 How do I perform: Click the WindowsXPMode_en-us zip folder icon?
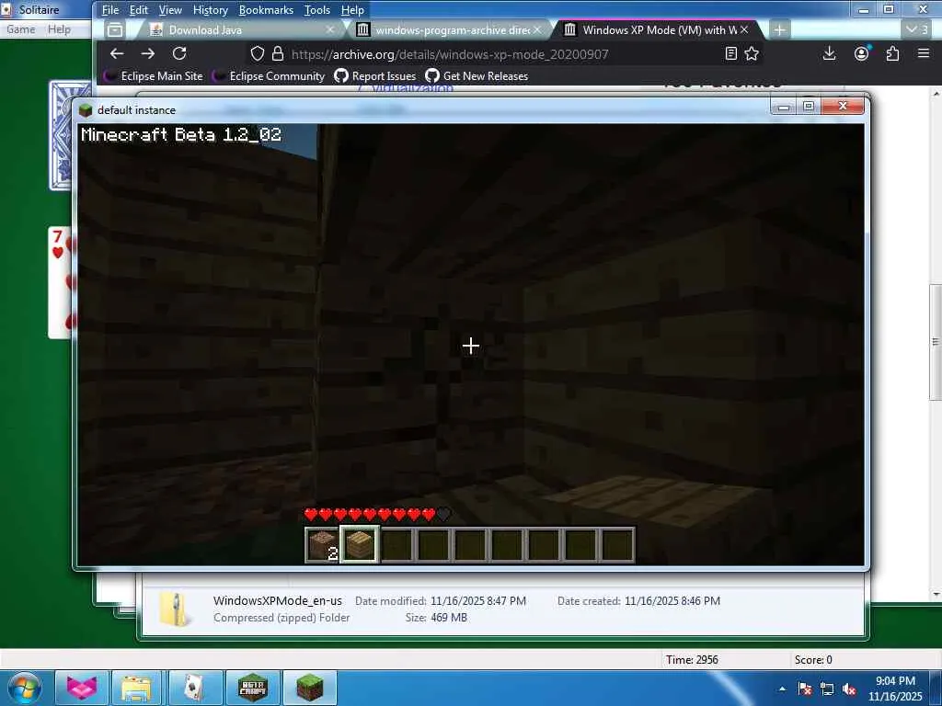174,609
